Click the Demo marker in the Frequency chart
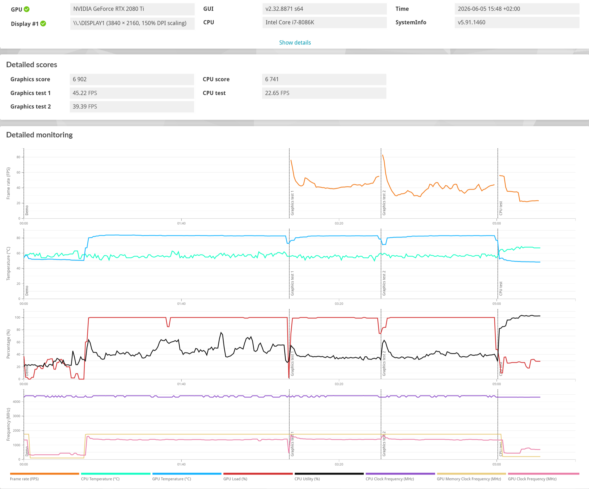The image size is (589, 489). click(x=27, y=451)
